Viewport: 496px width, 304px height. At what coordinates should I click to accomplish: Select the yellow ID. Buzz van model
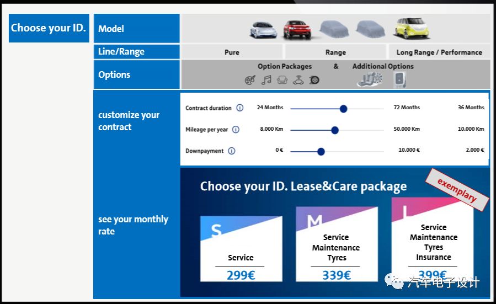pos(411,29)
